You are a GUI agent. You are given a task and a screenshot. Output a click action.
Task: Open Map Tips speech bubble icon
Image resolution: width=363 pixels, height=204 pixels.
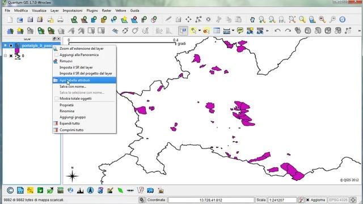[x=240, y=31]
